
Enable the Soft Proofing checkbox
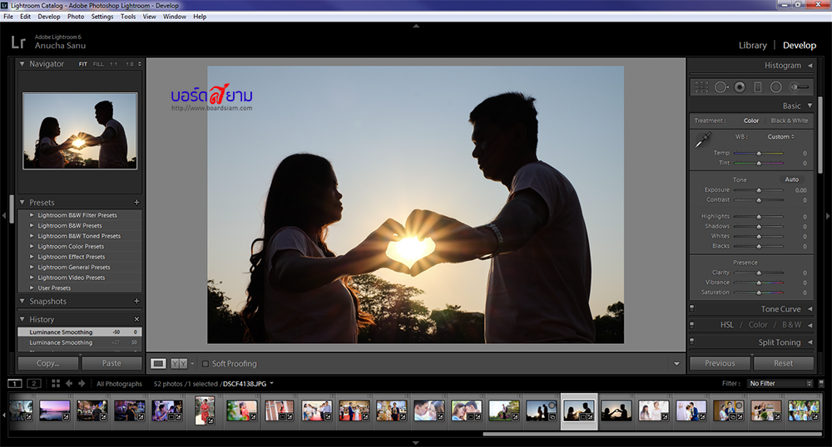(206, 364)
